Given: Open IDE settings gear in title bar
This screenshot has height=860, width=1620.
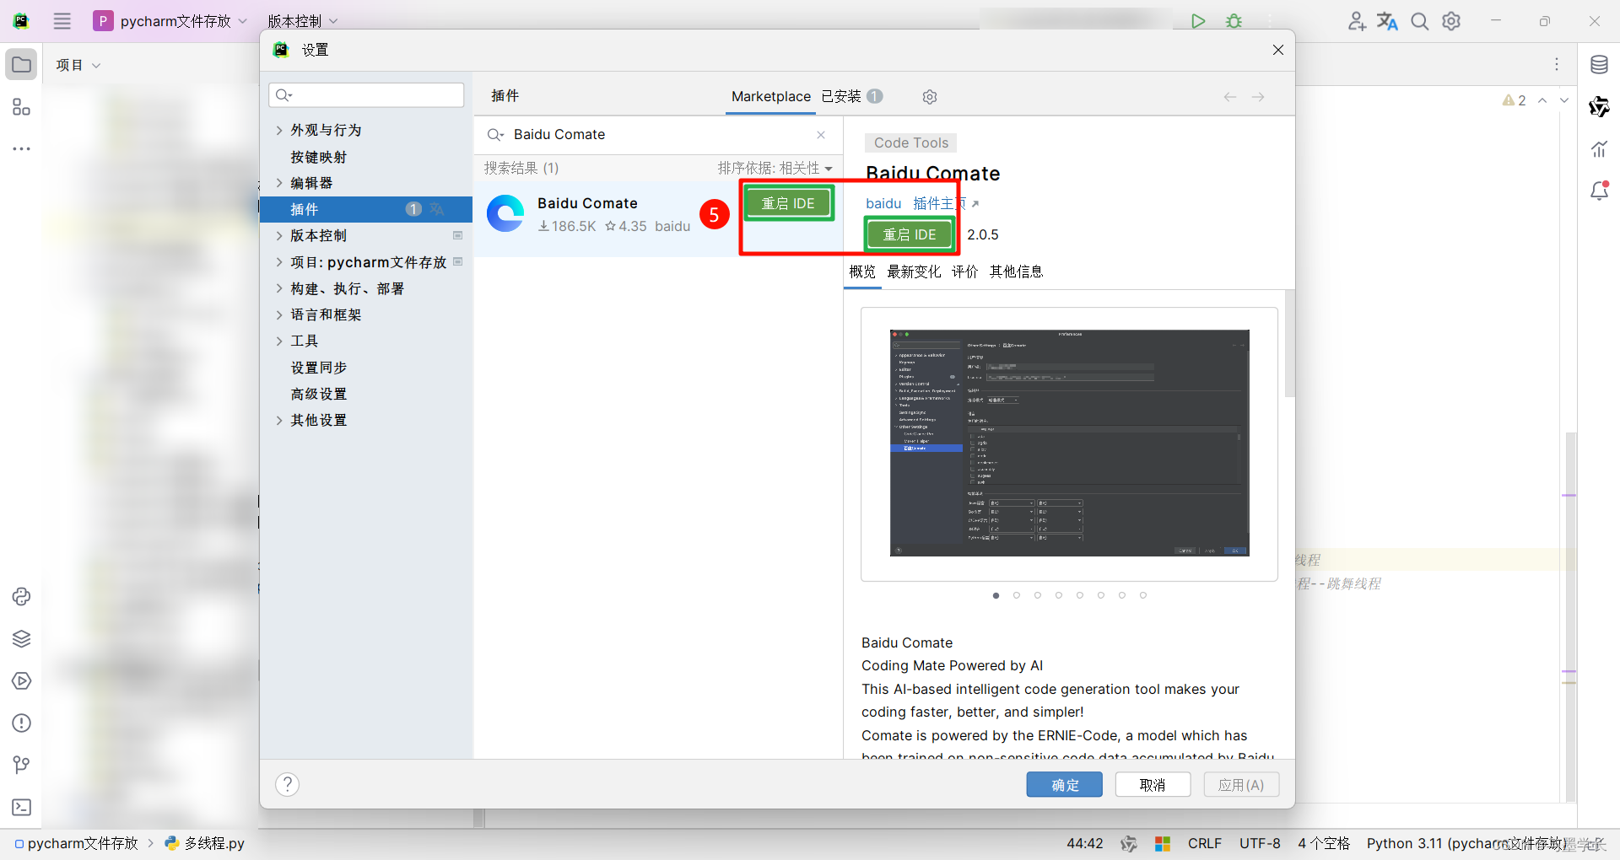Looking at the screenshot, I should tap(1451, 21).
